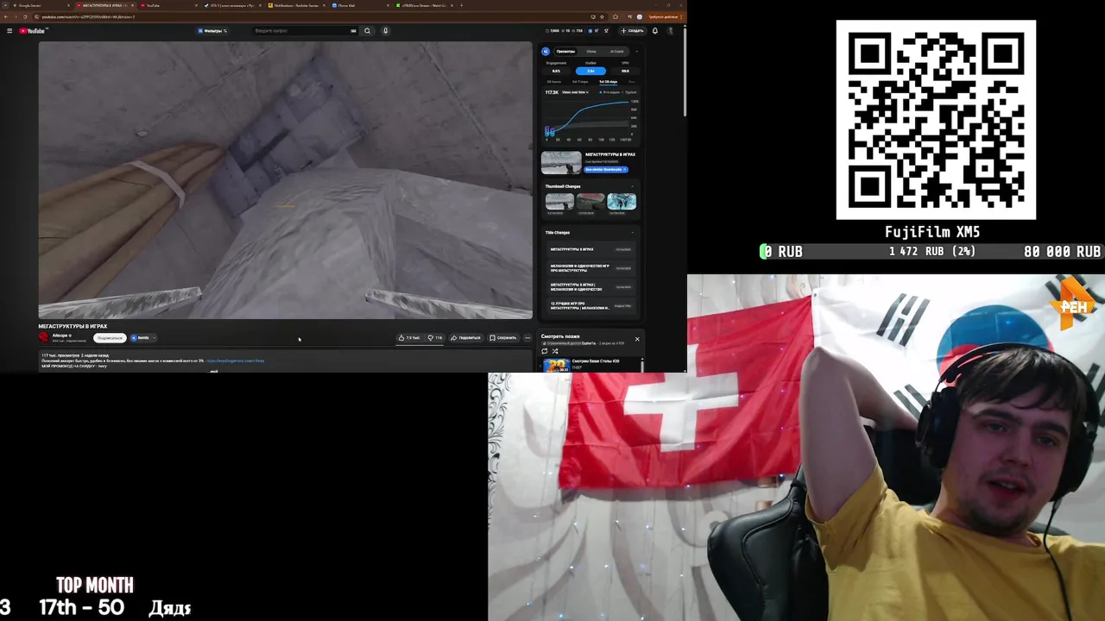The width and height of the screenshot is (1105, 621).
Task: Bookmark page with star icon
Action: [x=603, y=16]
